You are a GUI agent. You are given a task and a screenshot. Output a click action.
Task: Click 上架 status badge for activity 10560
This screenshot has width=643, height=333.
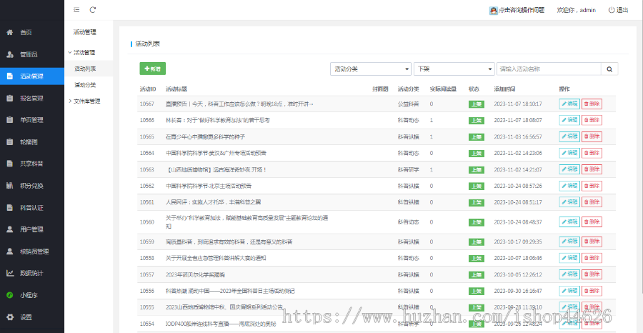476,222
